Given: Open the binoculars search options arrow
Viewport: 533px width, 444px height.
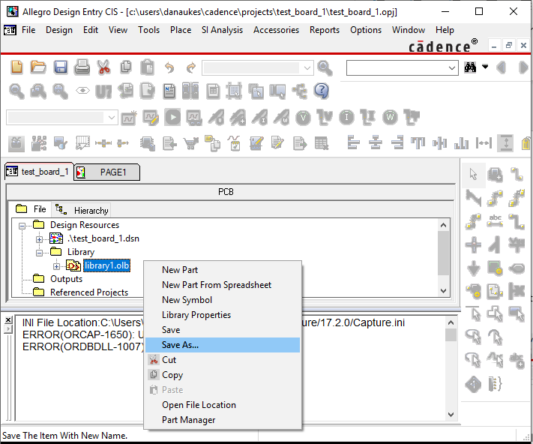Looking at the screenshot, I should (486, 67).
